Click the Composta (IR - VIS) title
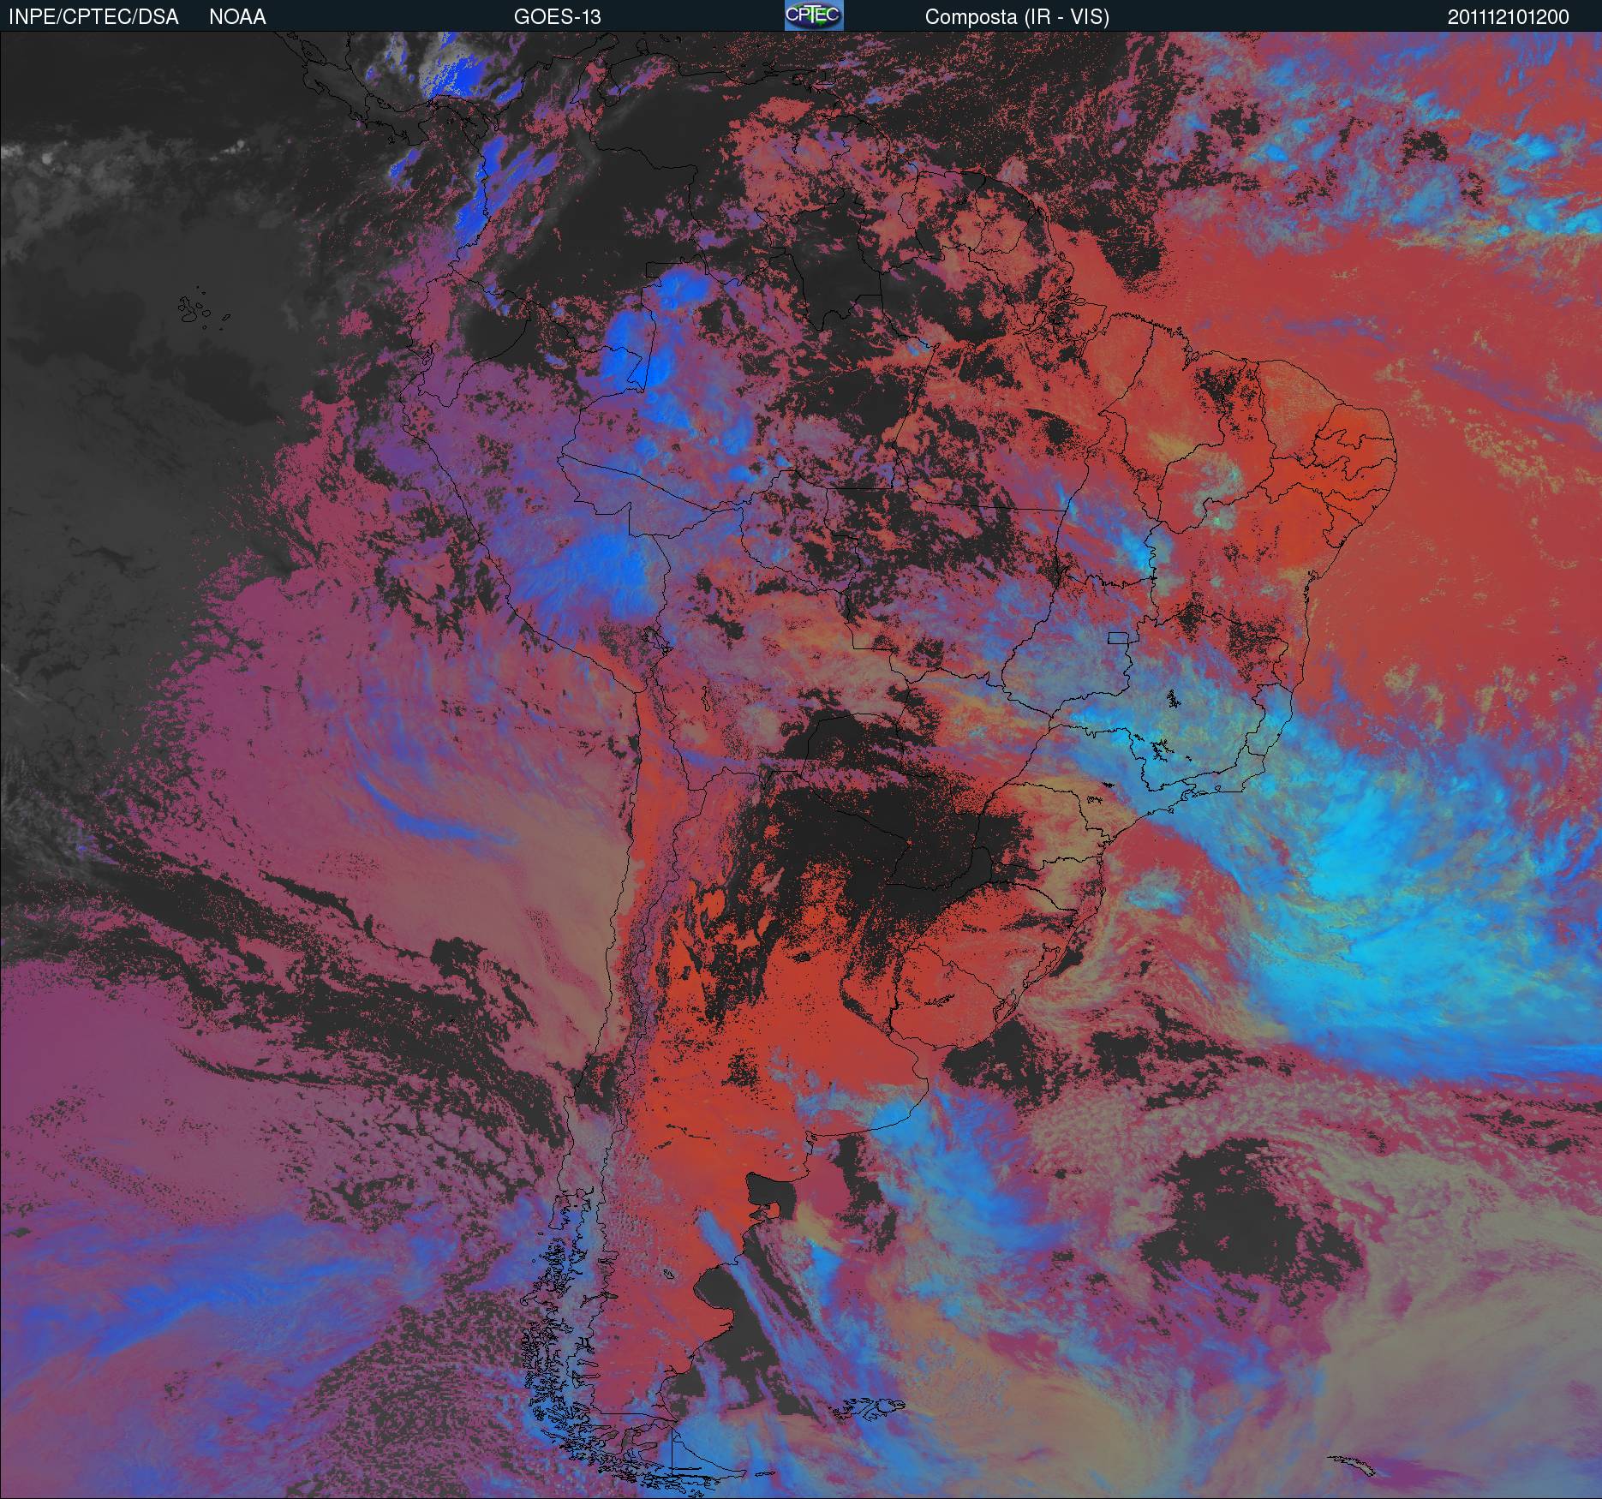The height and width of the screenshot is (1499, 1602). 1017,17
